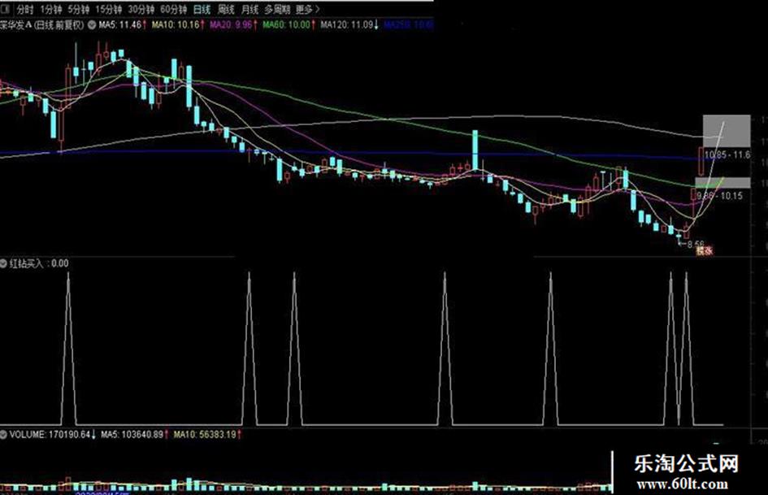Viewport: 768px width, 495px height.
Task: Select the 1分钟 period tab
Action: 51,9
